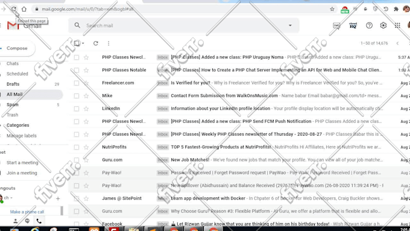Tick the select-all checkbox in toolbar
The height and width of the screenshot is (231, 410).
(77, 43)
